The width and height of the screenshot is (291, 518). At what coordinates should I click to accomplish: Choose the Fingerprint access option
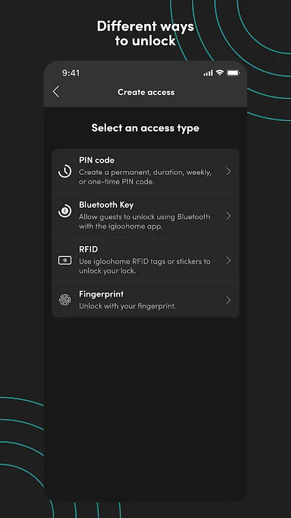[145, 300]
